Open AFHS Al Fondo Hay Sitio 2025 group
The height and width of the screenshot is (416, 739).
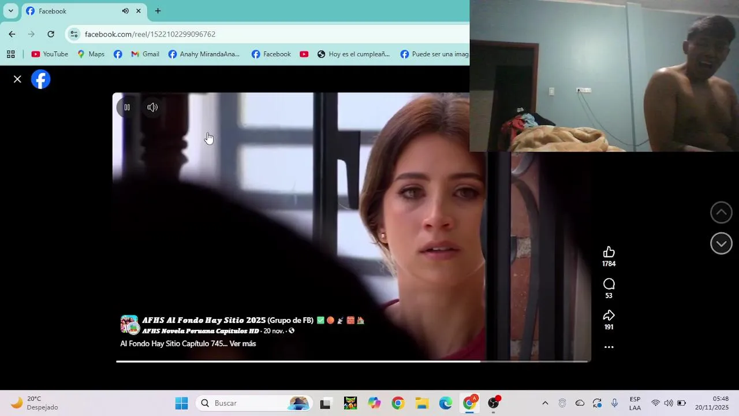[x=227, y=320]
